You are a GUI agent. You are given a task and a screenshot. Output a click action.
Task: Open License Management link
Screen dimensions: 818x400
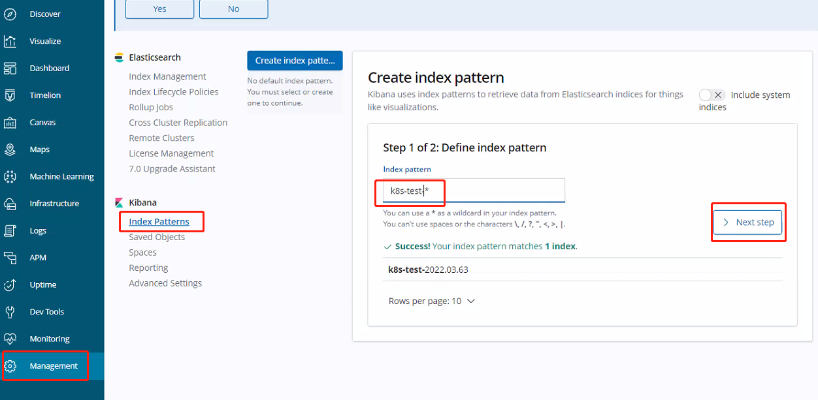click(171, 153)
